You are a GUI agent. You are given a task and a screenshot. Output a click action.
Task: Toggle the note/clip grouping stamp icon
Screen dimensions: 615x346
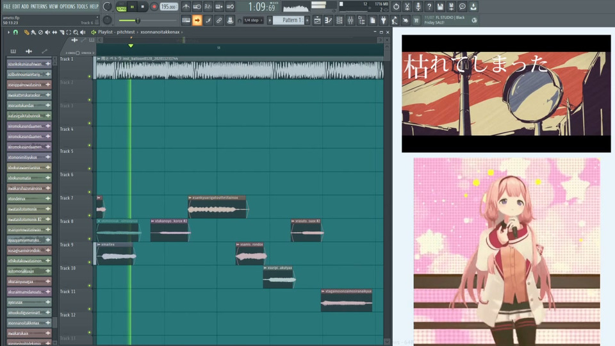230,20
